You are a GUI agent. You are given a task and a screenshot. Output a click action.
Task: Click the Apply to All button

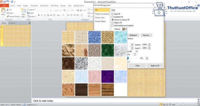155,66
